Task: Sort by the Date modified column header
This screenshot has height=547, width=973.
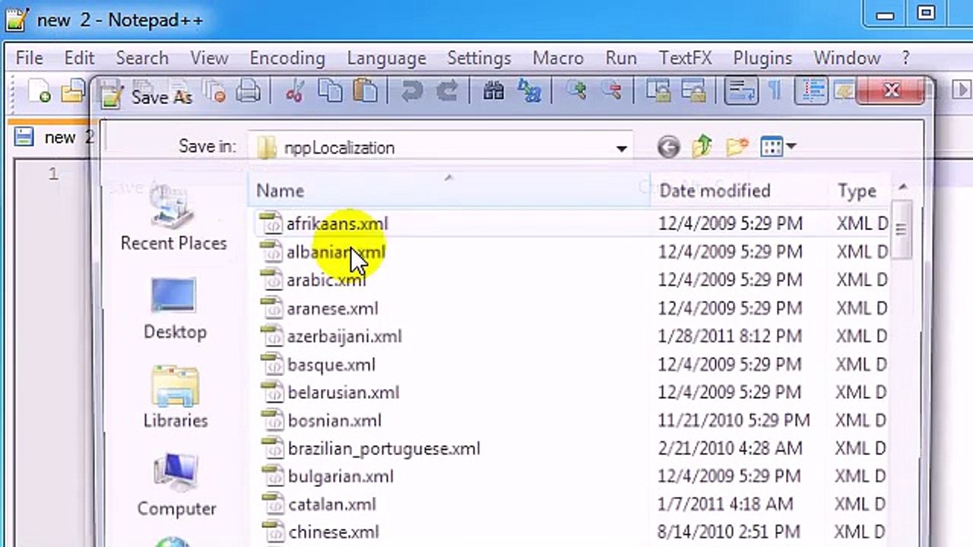Action: click(x=739, y=191)
